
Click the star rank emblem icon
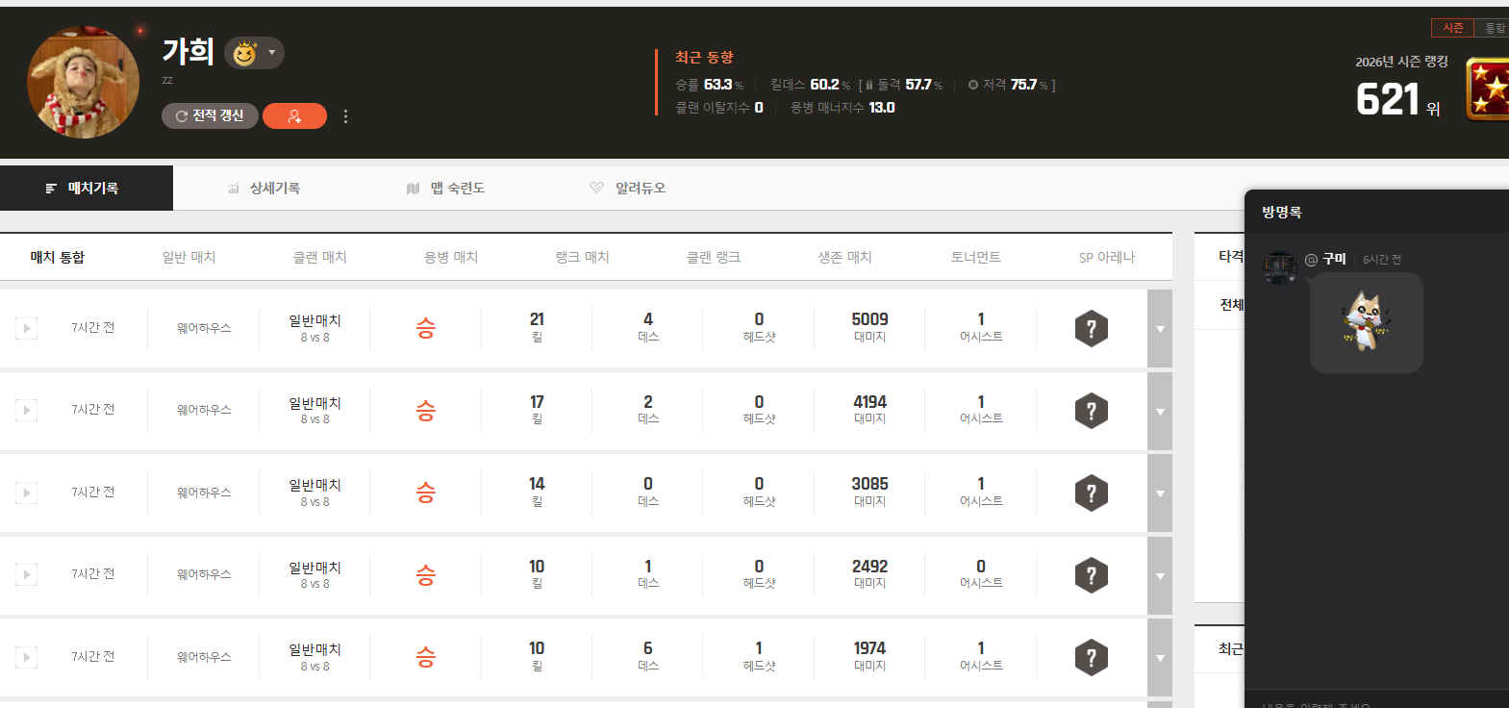pyautogui.click(x=1488, y=89)
